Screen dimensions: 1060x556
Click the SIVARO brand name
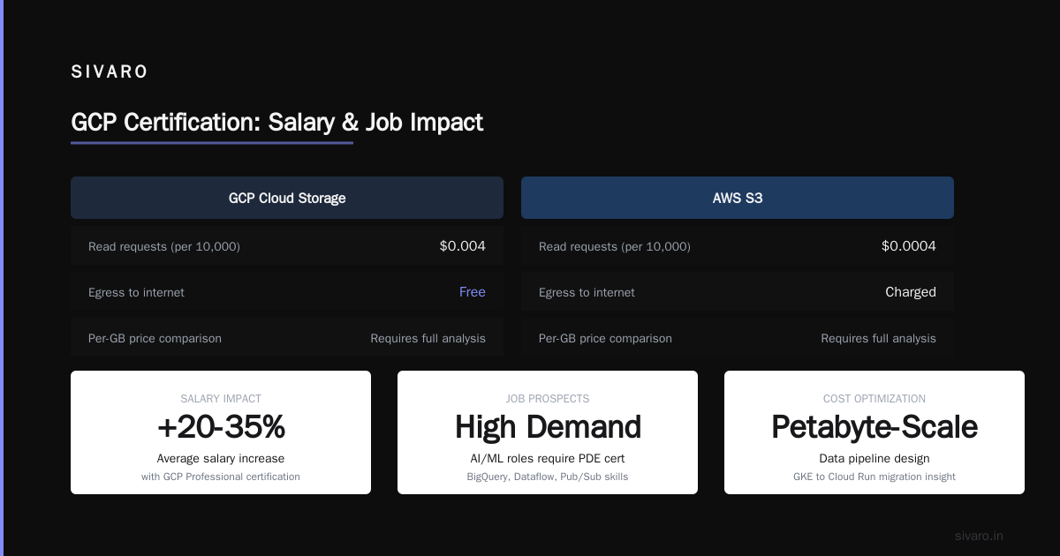(110, 72)
